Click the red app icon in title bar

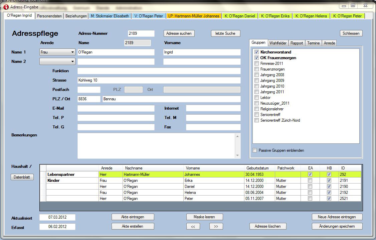coord(6,7)
